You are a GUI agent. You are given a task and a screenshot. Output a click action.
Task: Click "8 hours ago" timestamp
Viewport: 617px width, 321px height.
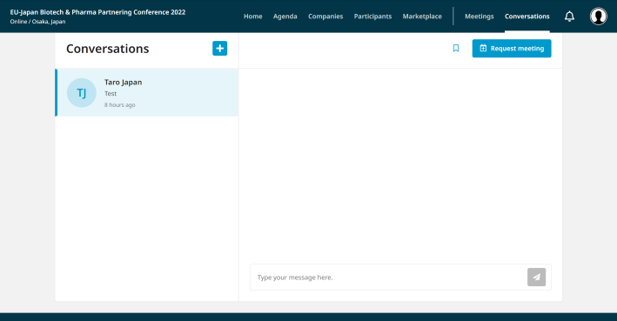tap(119, 105)
